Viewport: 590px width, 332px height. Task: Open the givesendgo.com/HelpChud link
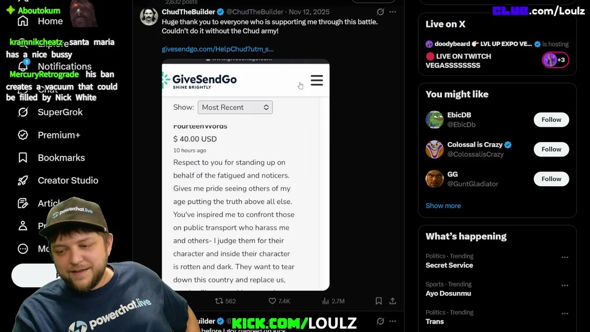pyautogui.click(x=218, y=49)
